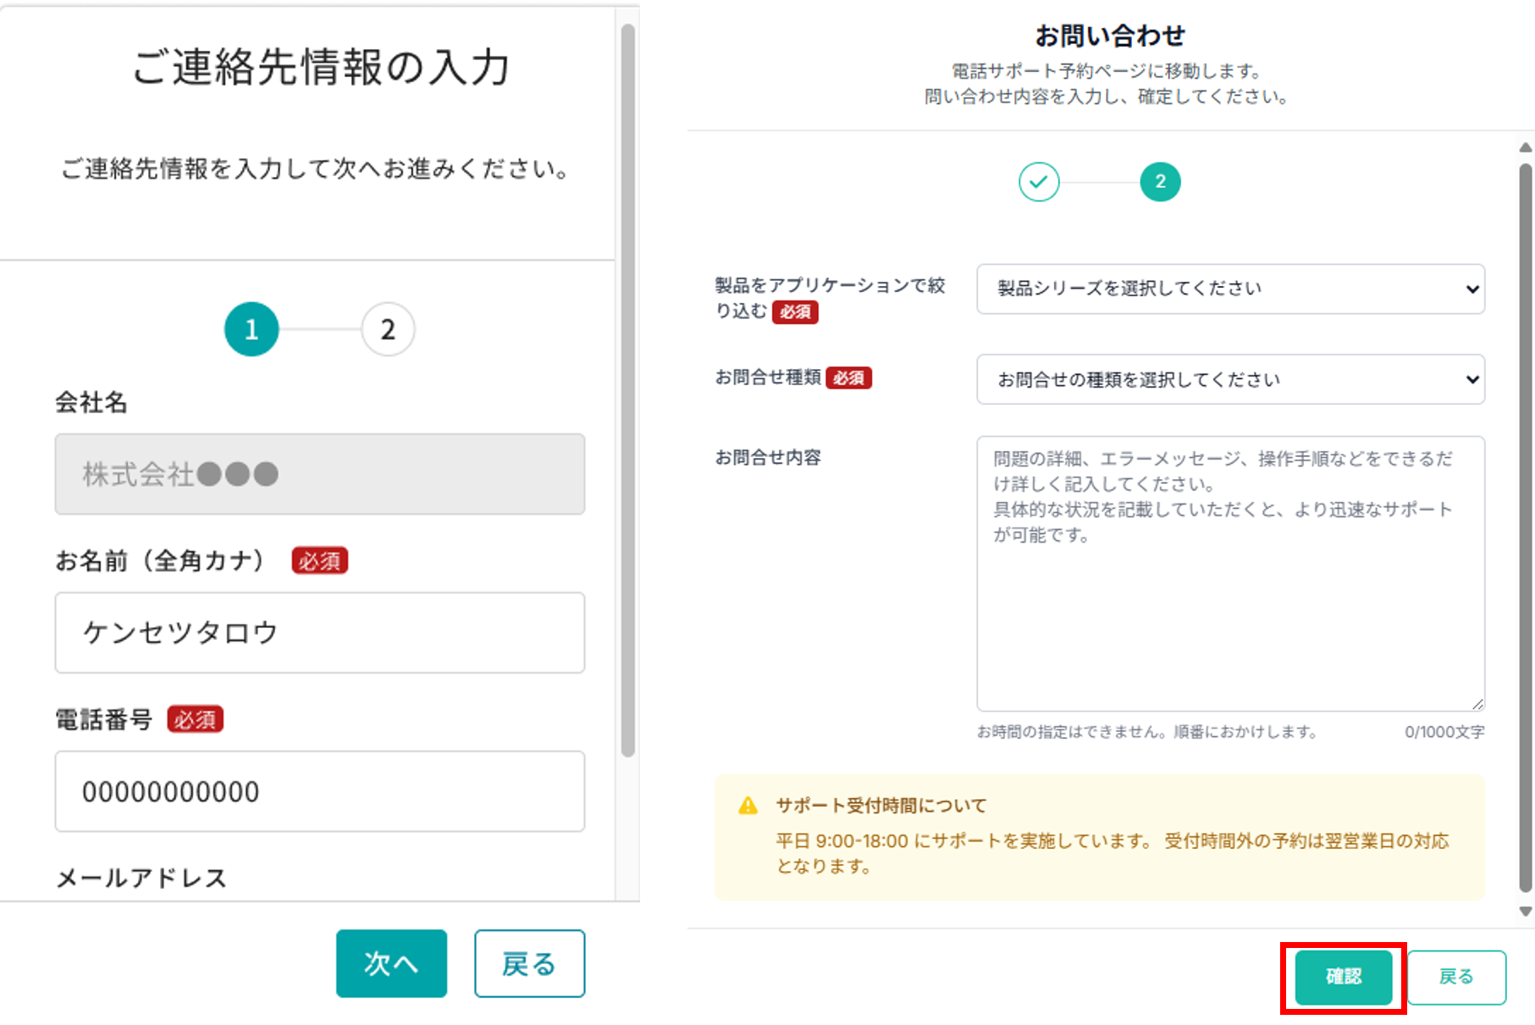This screenshot has height=1025, width=1535.
Task: Click the ケンセツタロウ name field
Action: click(x=319, y=633)
